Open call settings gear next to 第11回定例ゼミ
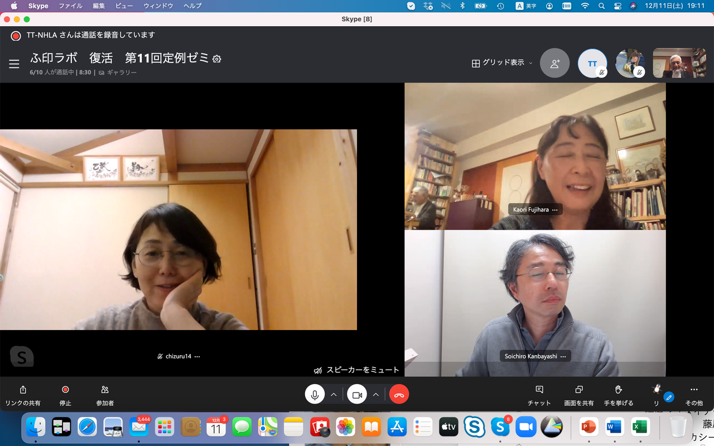This screenshot has height=446, width=714. pos(217,59)
